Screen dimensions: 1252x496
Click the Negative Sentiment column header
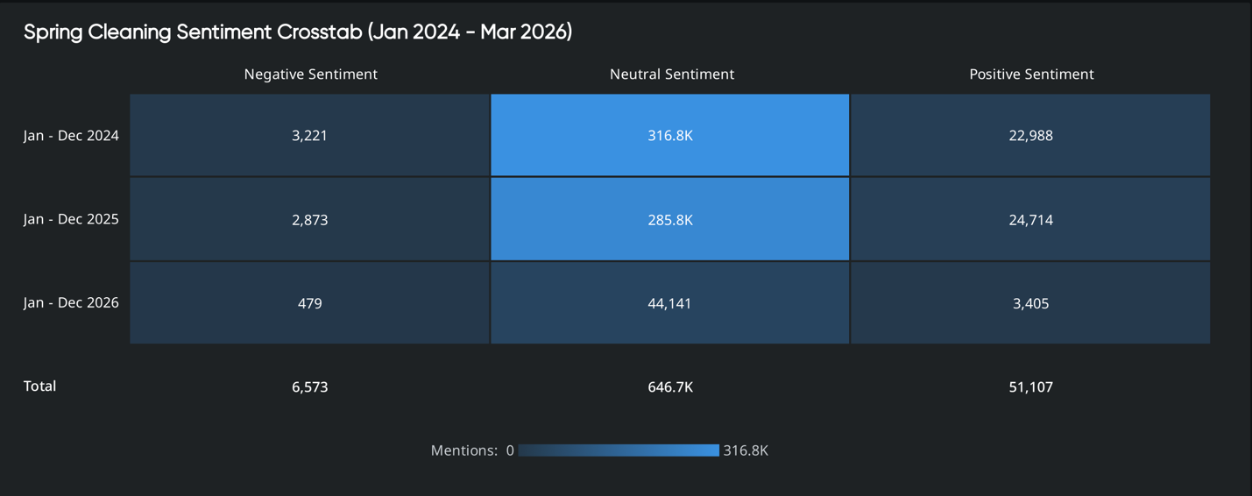[x=310, y=74]
